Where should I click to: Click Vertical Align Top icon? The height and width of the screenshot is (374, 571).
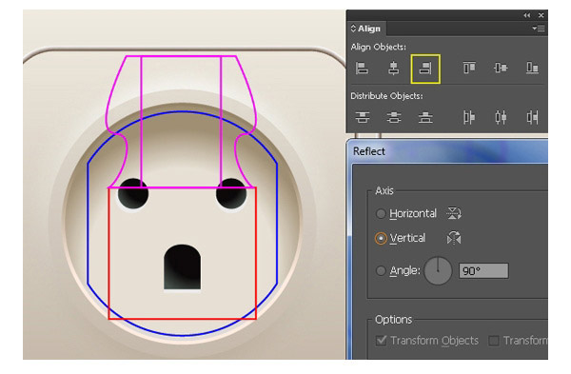click(469, 68)
